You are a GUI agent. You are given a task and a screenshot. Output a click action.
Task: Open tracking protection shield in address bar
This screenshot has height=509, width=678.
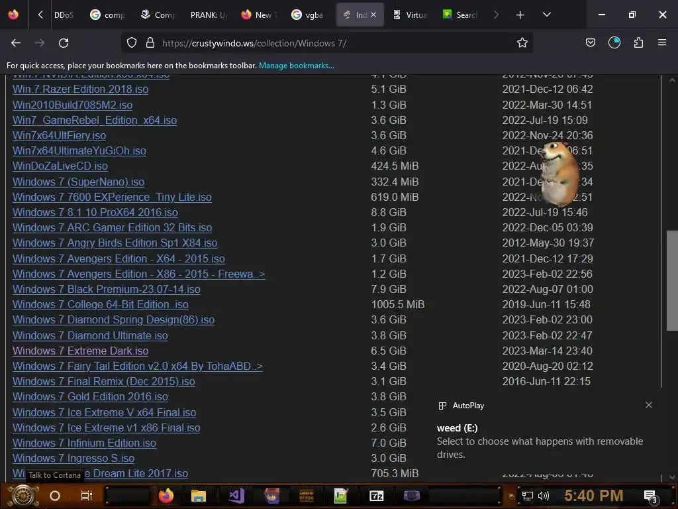click(132, 43)
